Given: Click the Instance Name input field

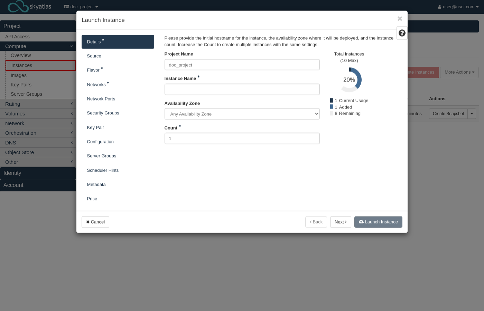Looking at the screenshot, I should pyautogui.click(x=242, y=89).
